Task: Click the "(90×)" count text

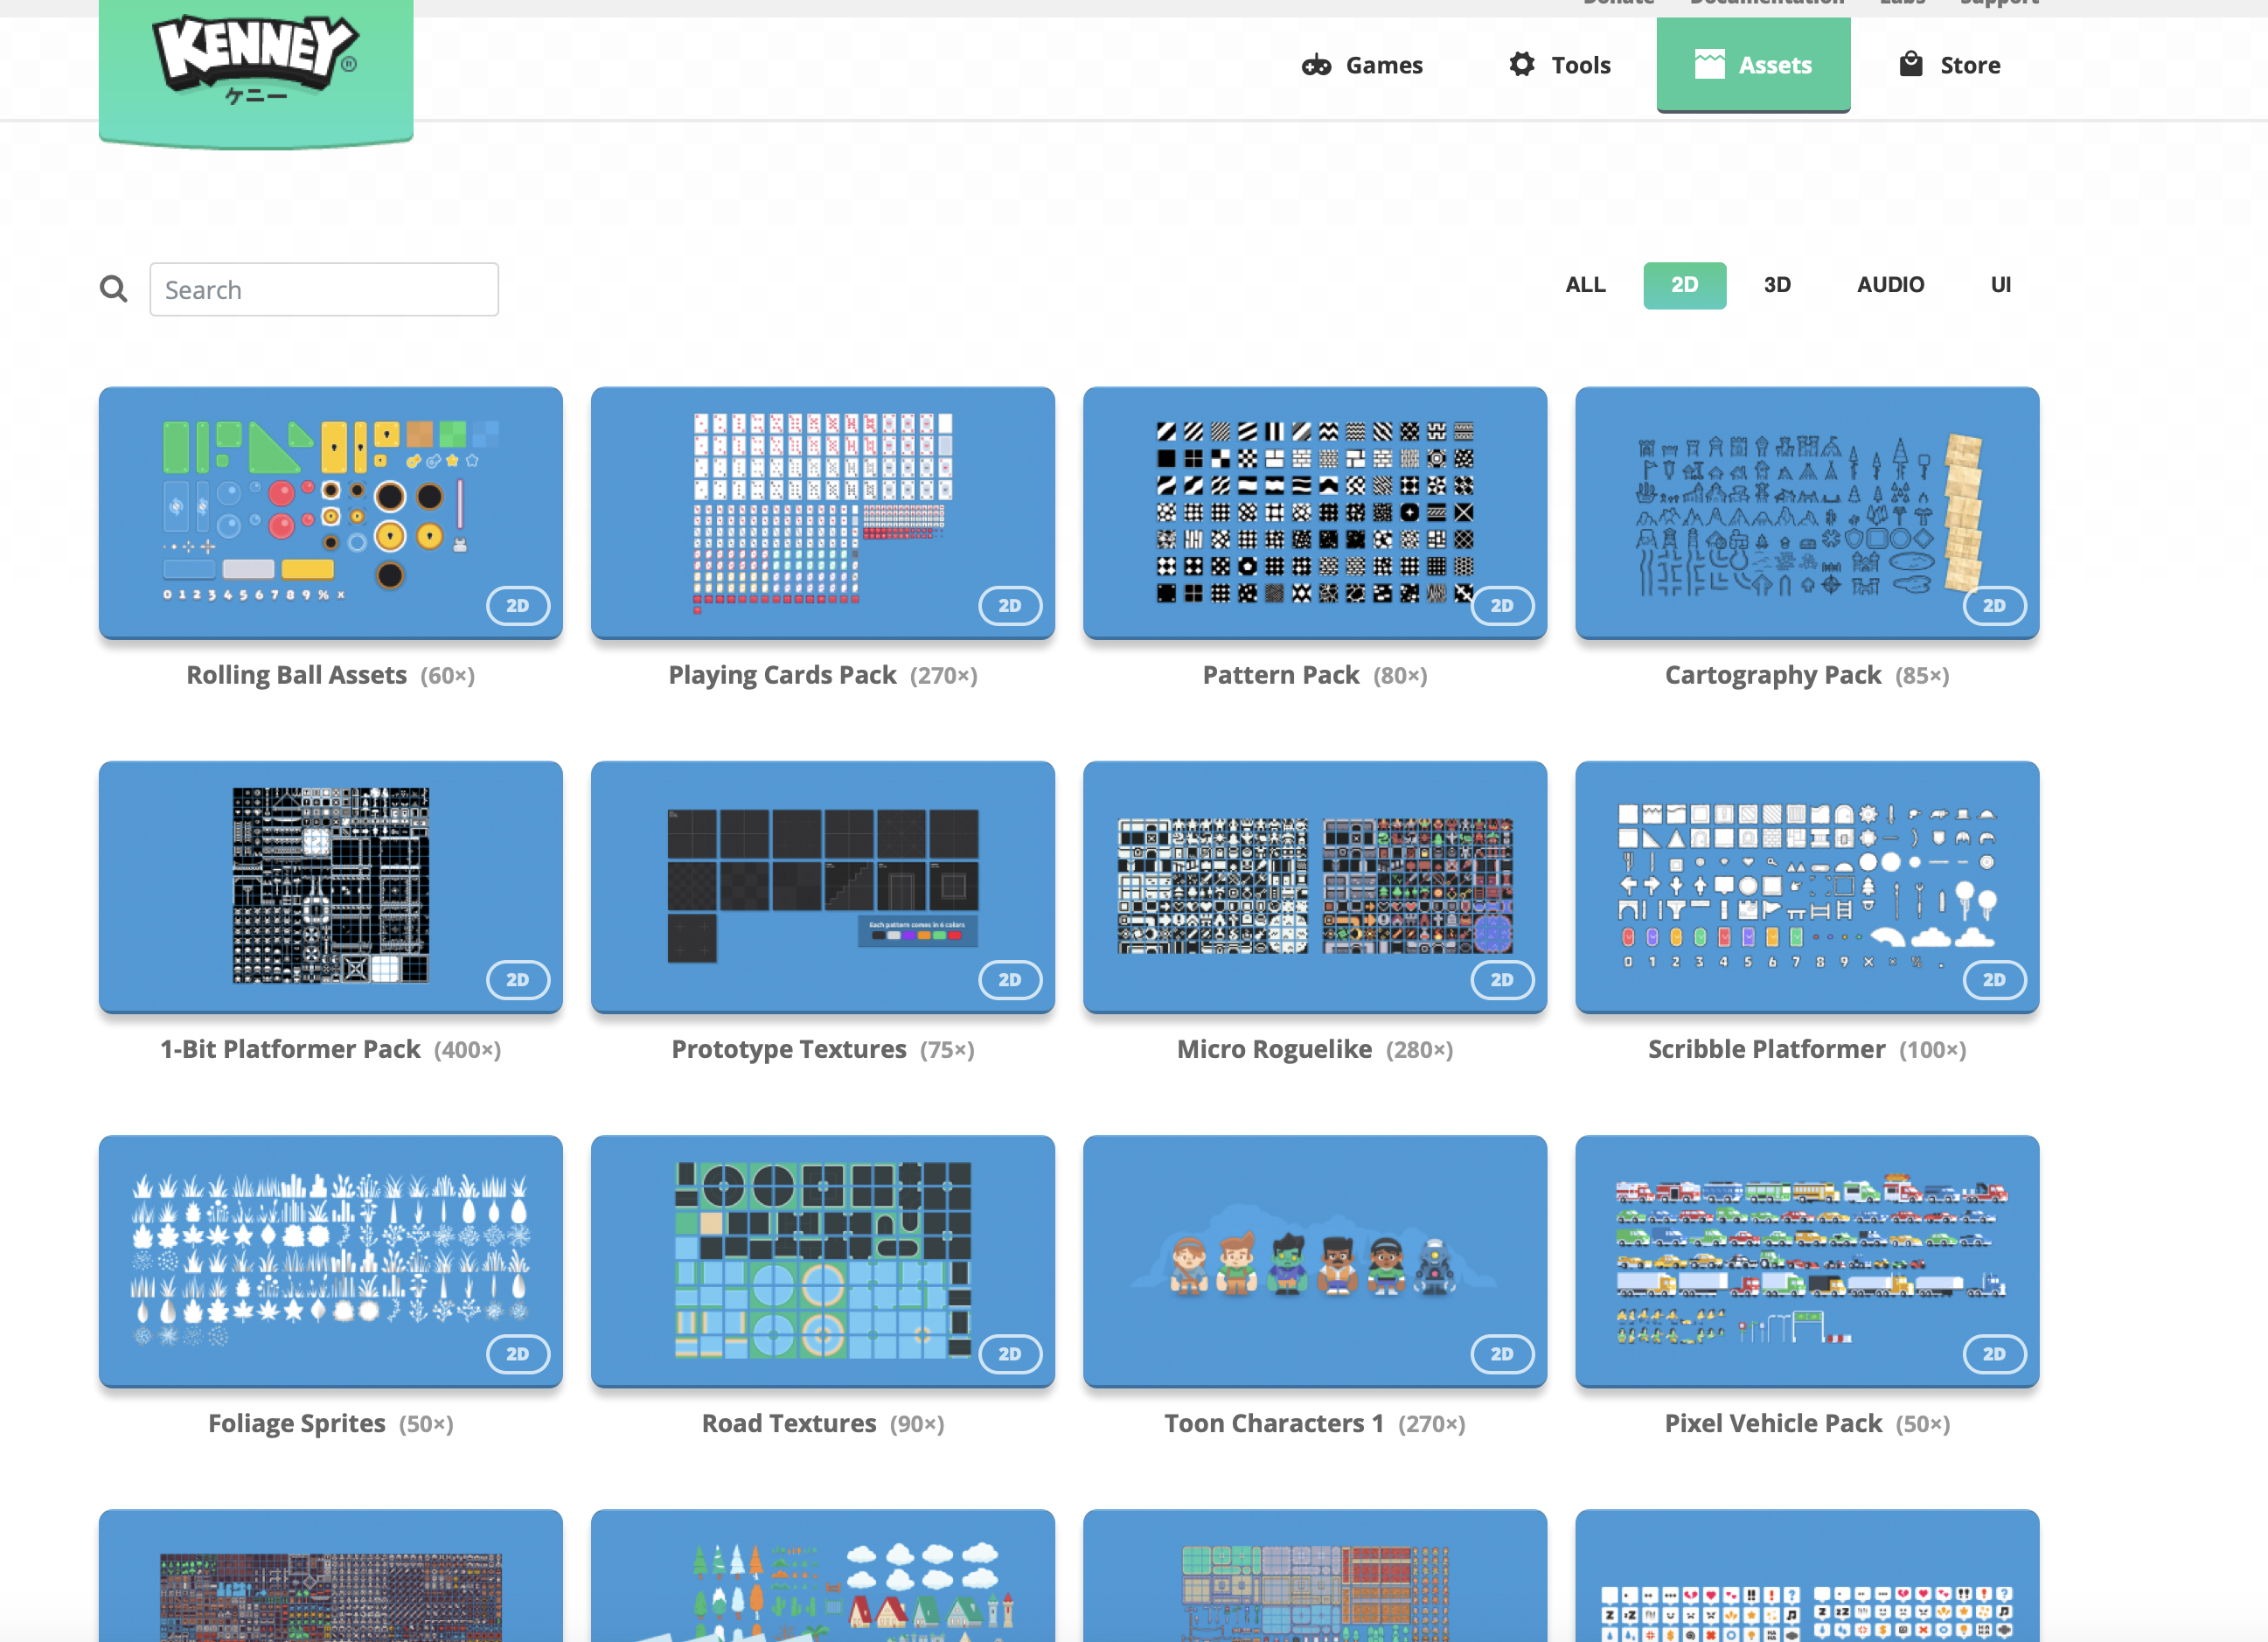Action: pyautogui.click(x=917, y=1424)
